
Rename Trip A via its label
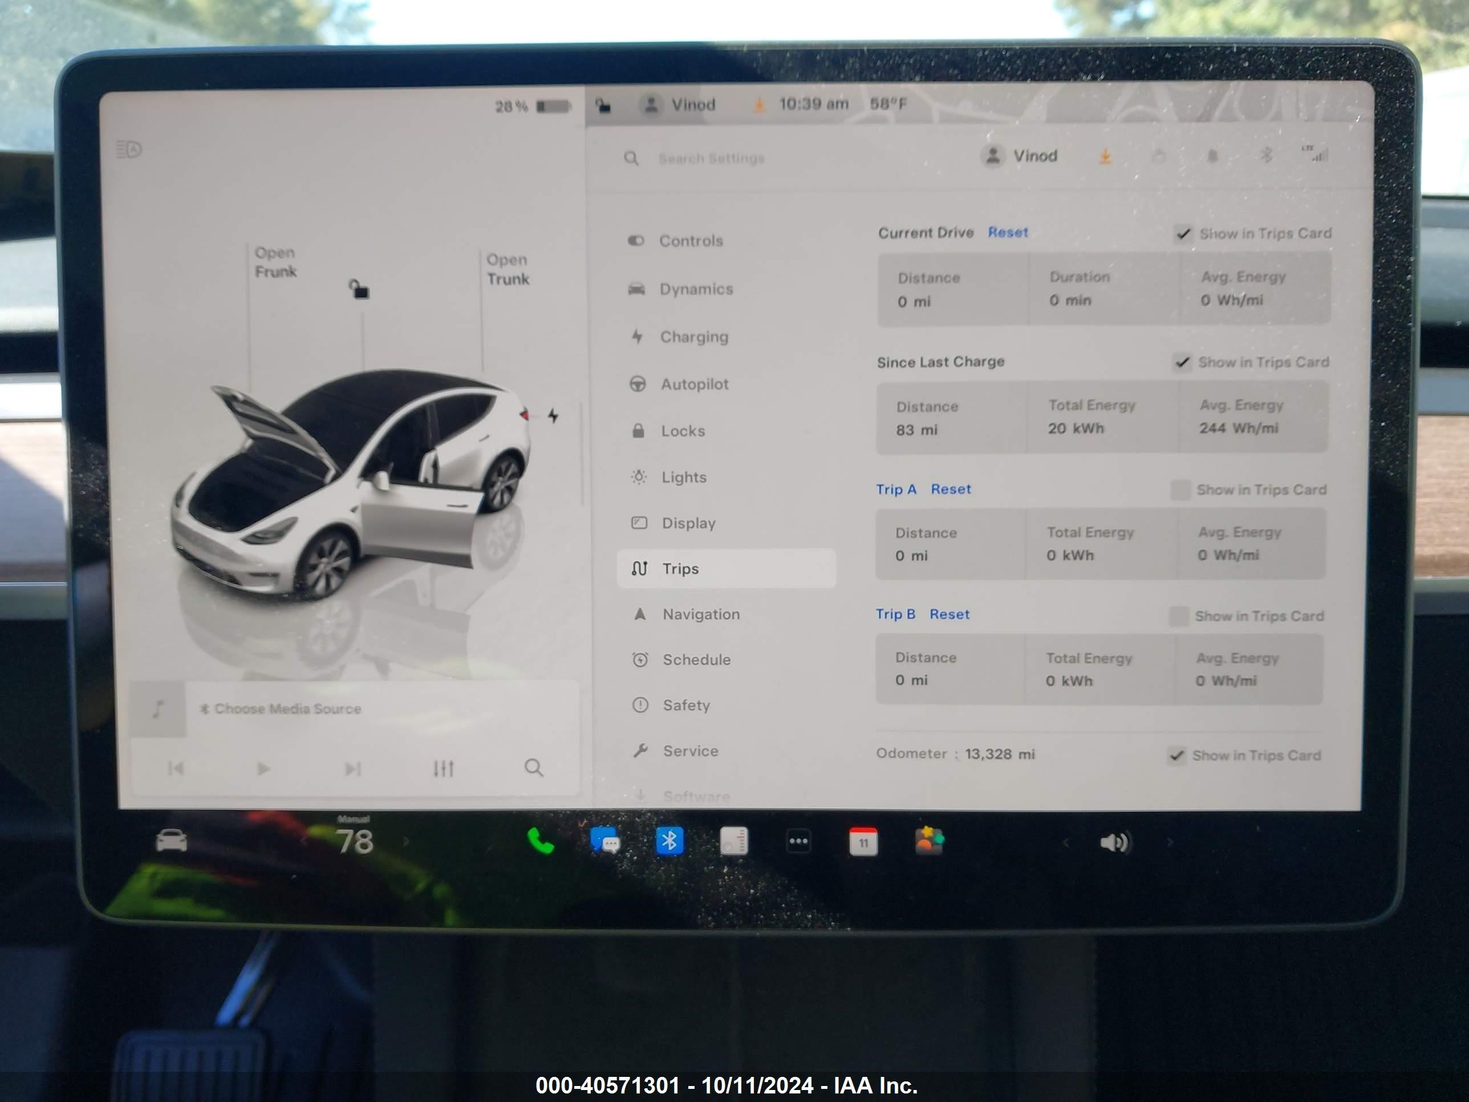point(896,489)
